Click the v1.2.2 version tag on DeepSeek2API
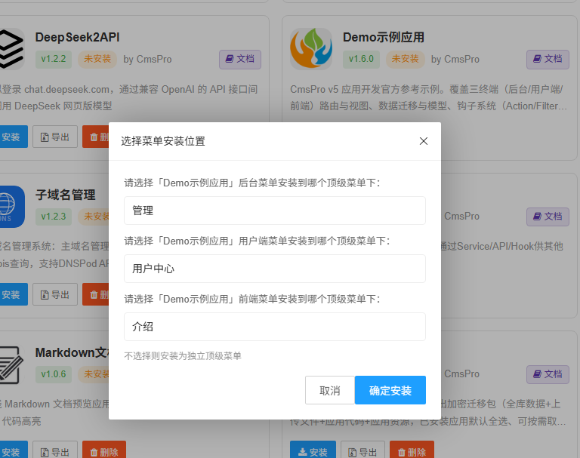Viewport: 580px width, 458px height. click(54, 59)
